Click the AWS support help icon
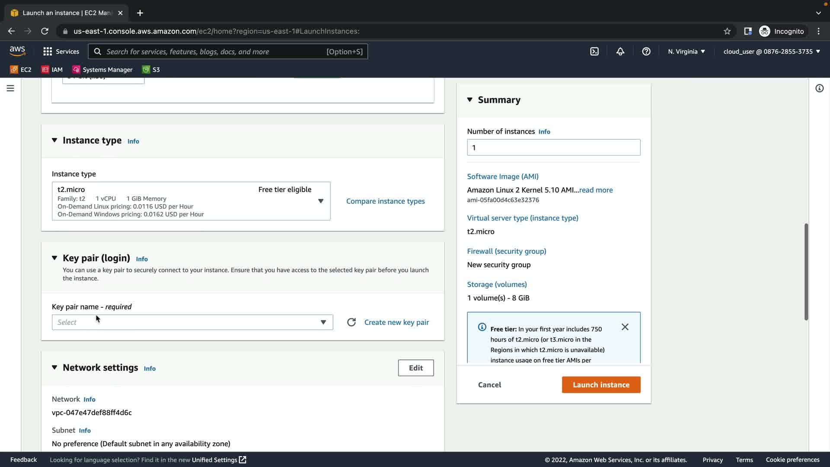Viewport: 830px width, 467px height. [x=646, y=51]
